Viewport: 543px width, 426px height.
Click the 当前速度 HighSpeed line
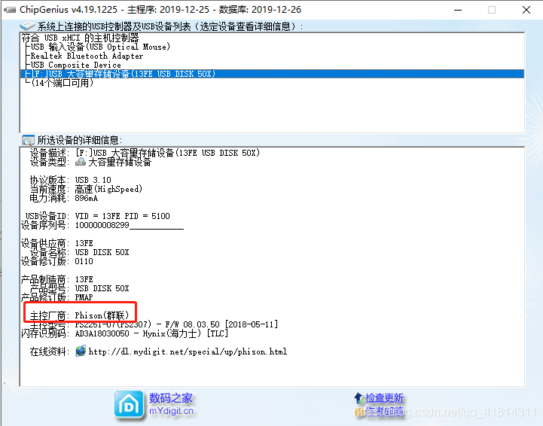click(x=86, y=189)
